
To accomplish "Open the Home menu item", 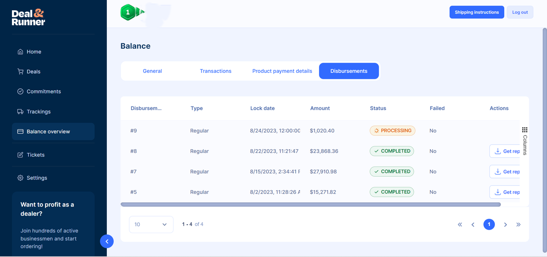I will (x=53, y=52).
